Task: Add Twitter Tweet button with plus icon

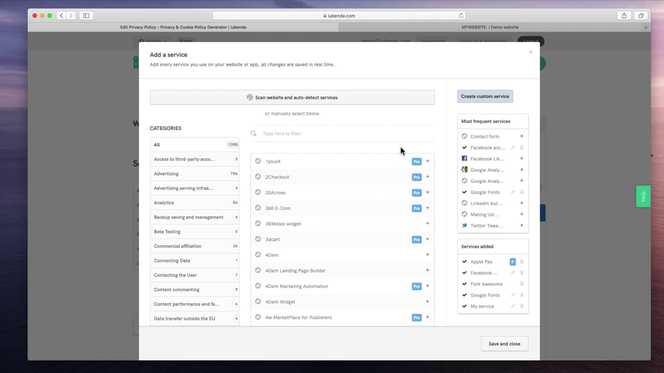Action: 522,225
